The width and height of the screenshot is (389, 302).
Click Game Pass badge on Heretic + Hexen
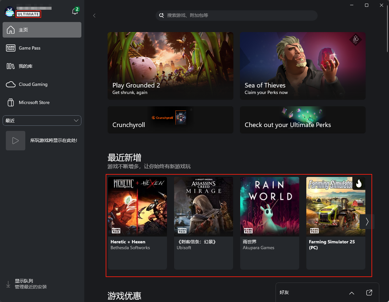116,231
